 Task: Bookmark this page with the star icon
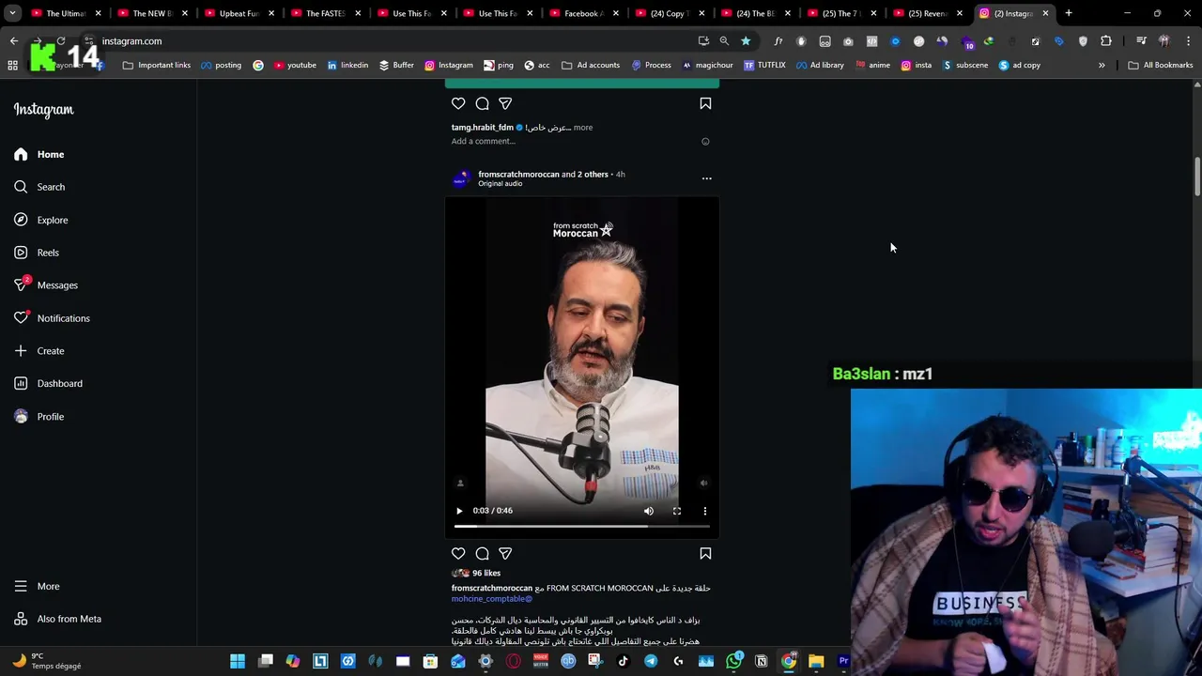746,41
